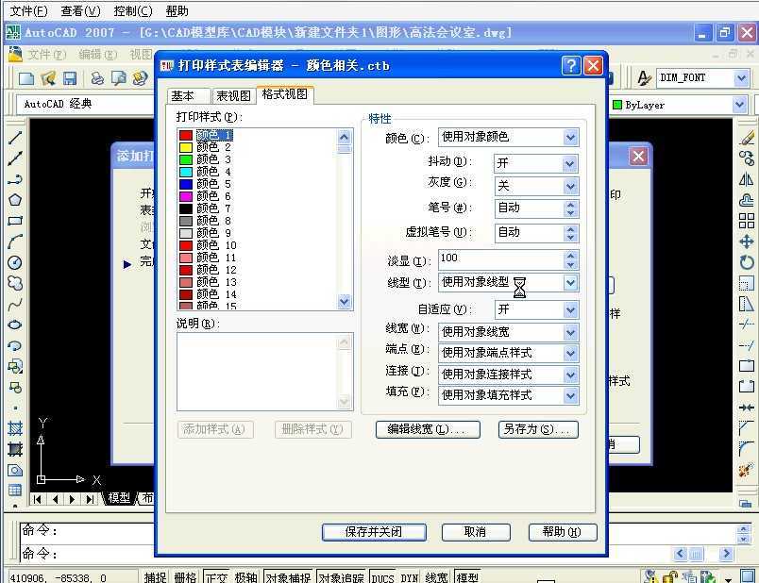Click the Save icon in the toolbar
Viewport: 759px width, 583px height.
coord(70,78)
